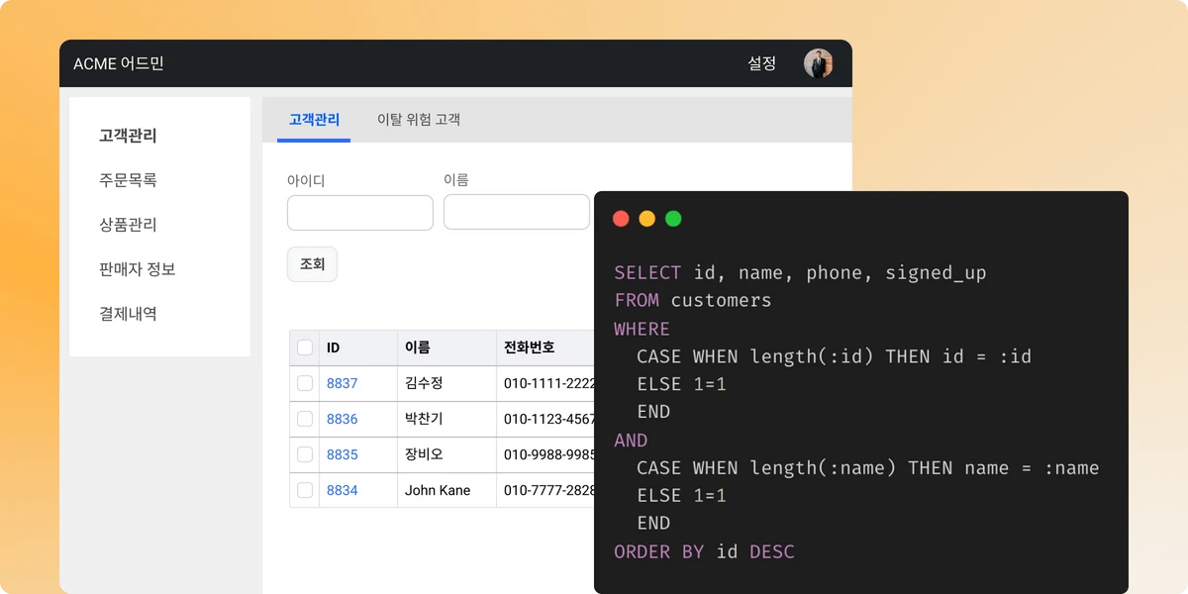The width and height of the screenshot is (1188, 594).
Task: Open 주문목록 in the sidebar
Action: tap(128, 180)
